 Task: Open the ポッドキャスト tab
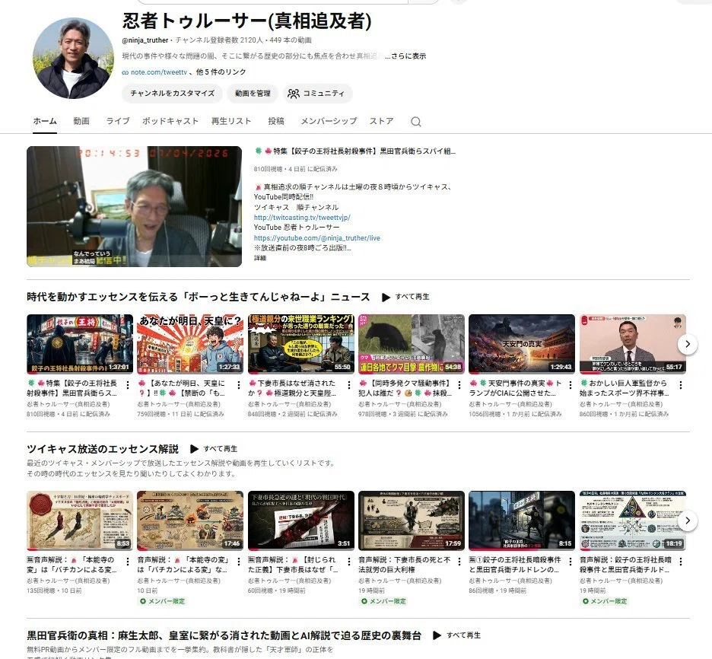click(170, 121)
